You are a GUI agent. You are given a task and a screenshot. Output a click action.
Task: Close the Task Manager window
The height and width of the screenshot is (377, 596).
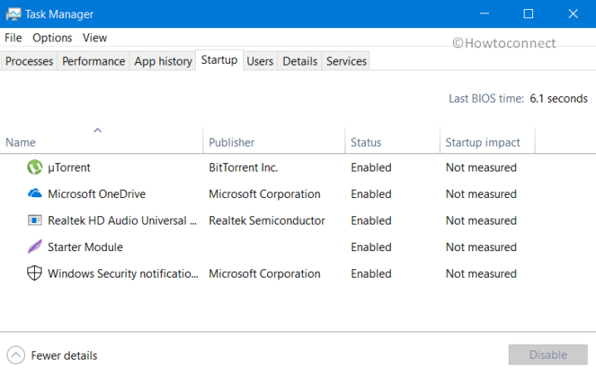pyautogui.click(x=574, y=13)
